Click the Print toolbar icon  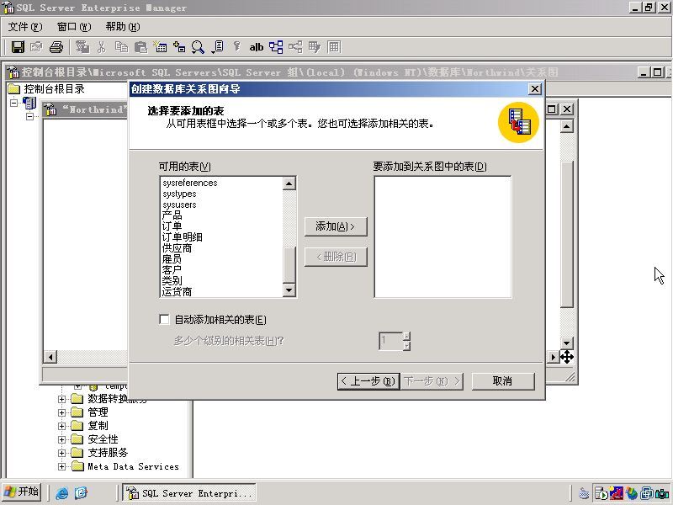(56, 47)
